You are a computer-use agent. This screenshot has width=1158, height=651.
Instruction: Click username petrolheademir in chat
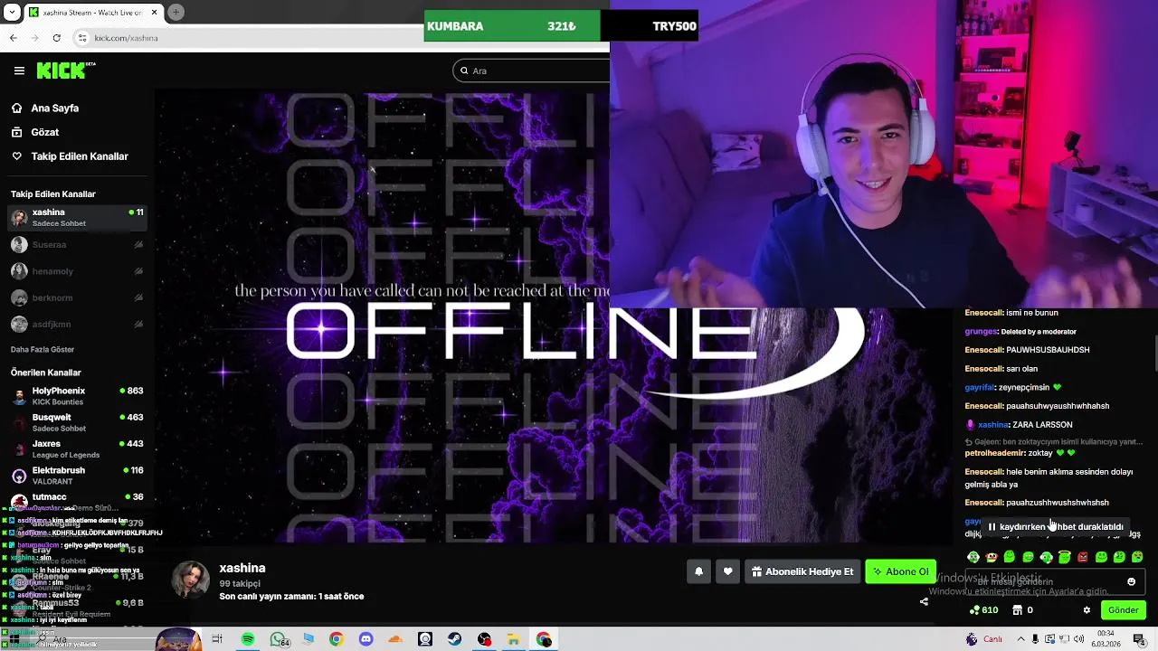click(x=994, y=453)
